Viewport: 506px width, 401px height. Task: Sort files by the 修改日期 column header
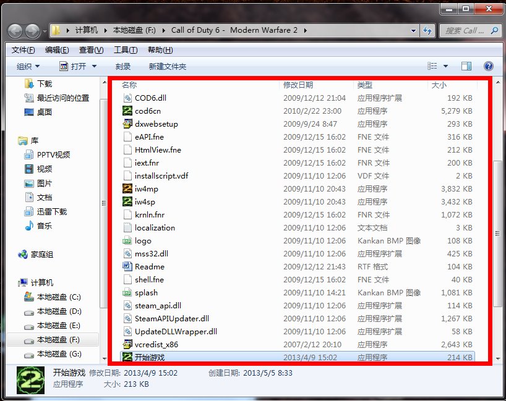(298, 85)
